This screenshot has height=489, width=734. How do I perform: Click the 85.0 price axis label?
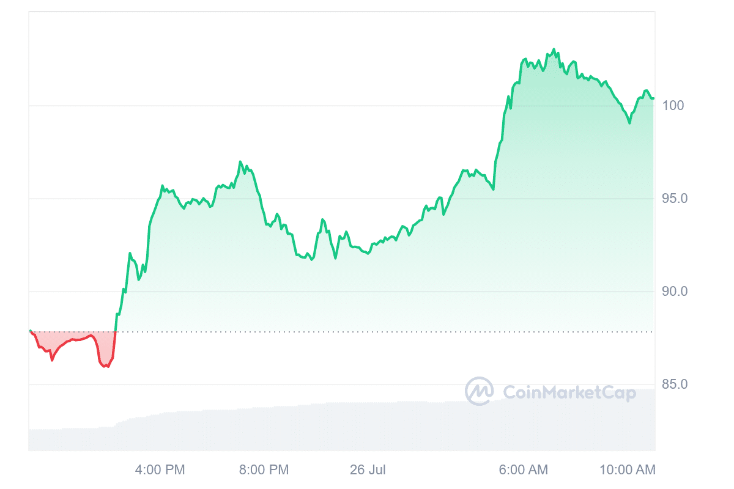tap(675, 384)
